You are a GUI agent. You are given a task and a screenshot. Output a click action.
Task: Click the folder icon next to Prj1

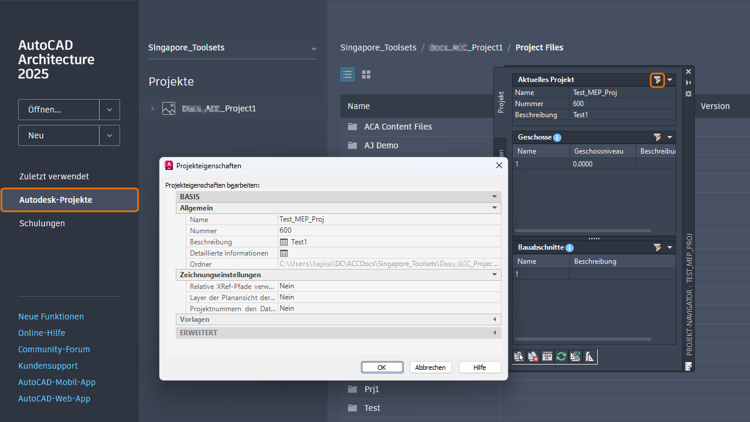[x=352, y=389]
